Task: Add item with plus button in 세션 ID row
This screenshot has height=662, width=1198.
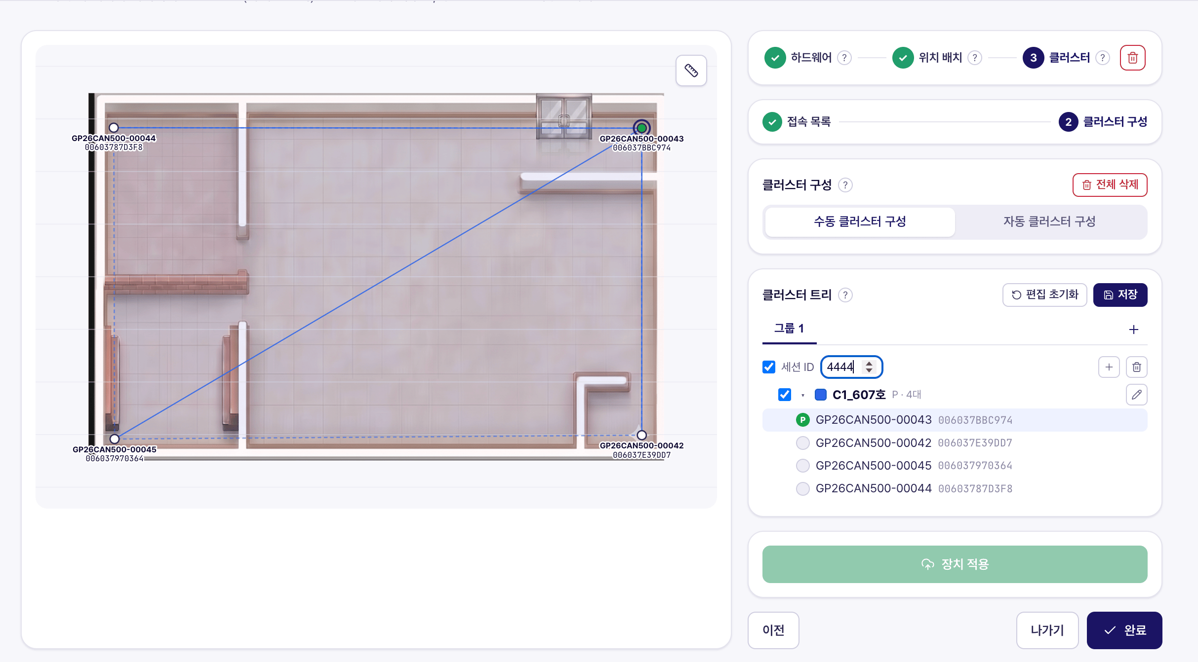Action: tap(1109, 367)
